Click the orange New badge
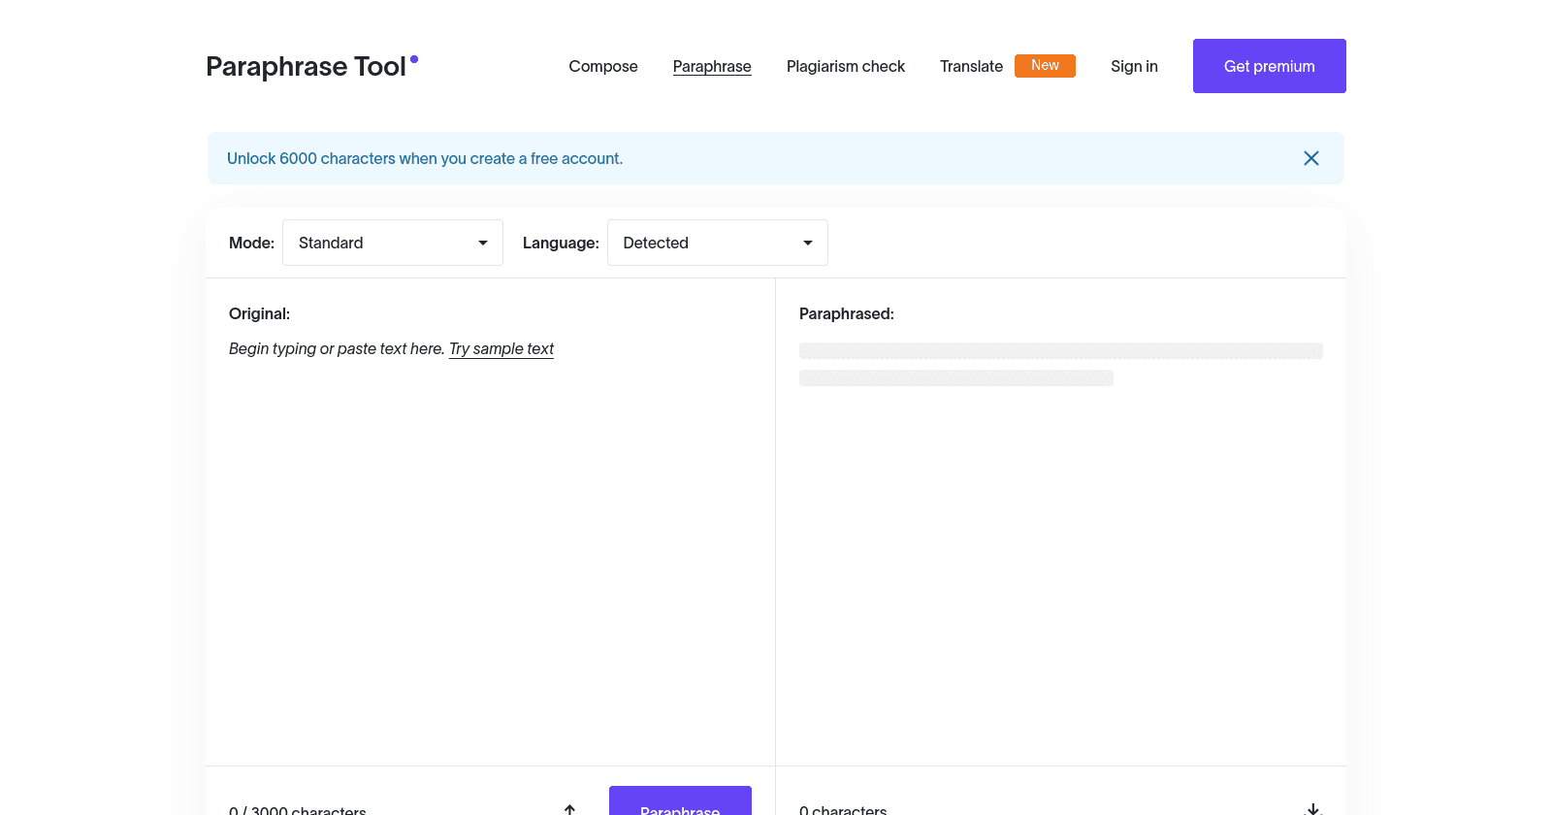Screen dimensions: 1552x815 tap(1045, 65)
